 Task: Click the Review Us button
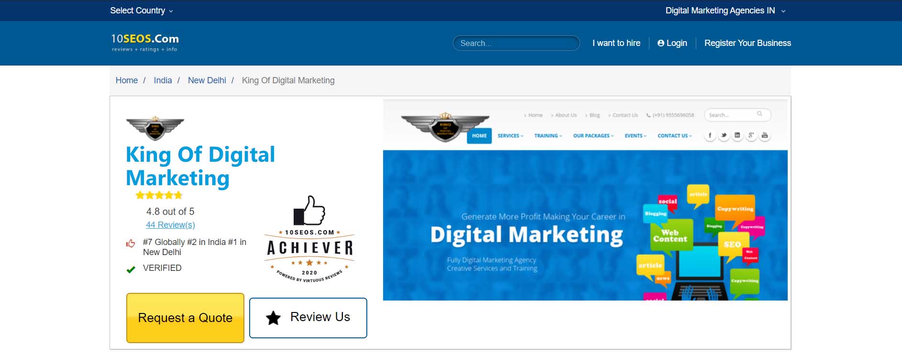click(x=308, y=318)
